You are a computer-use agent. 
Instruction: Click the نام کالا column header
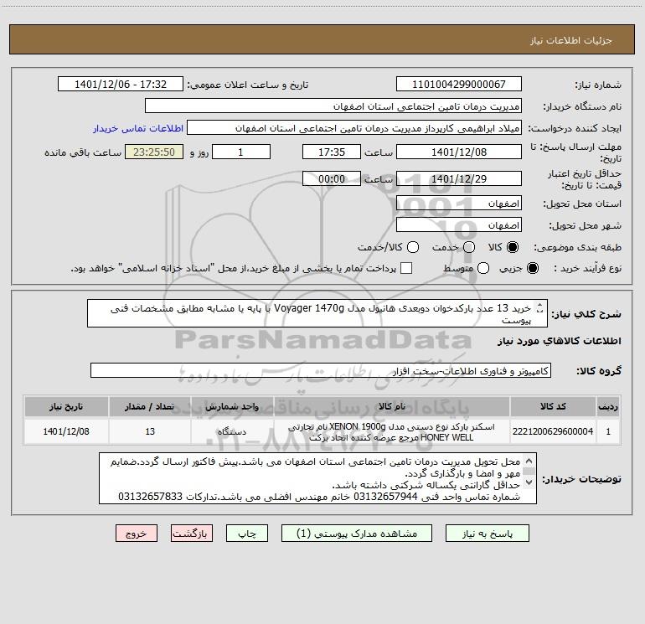tap(391, 406)
